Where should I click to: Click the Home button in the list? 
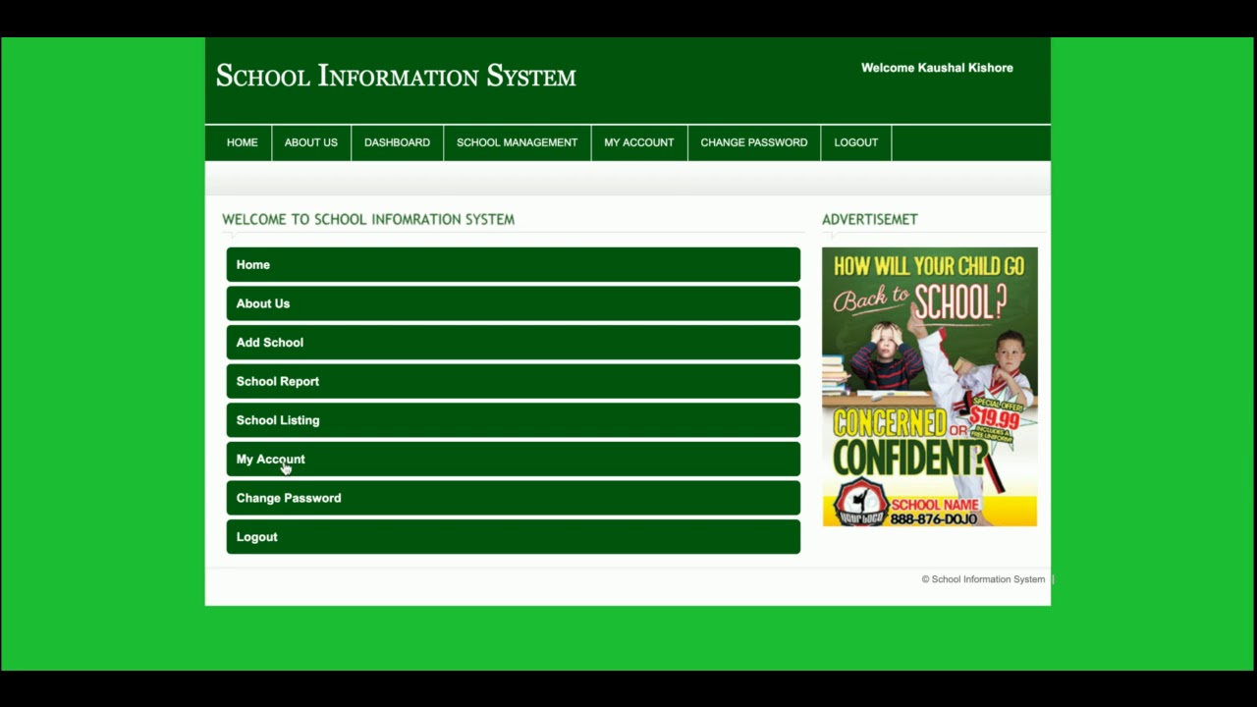tap(514, 265)
